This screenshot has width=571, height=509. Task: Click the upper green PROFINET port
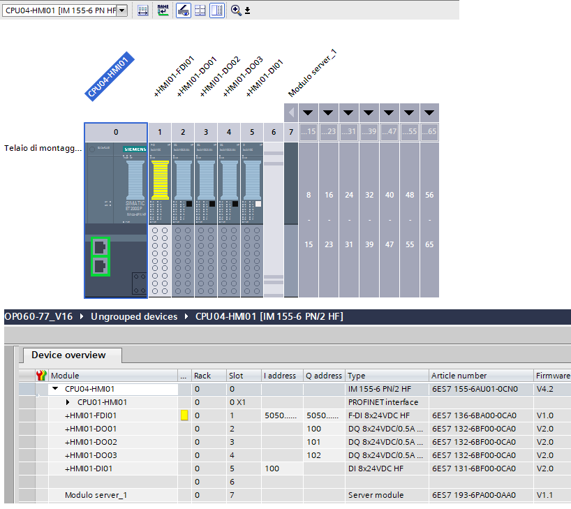100,246
